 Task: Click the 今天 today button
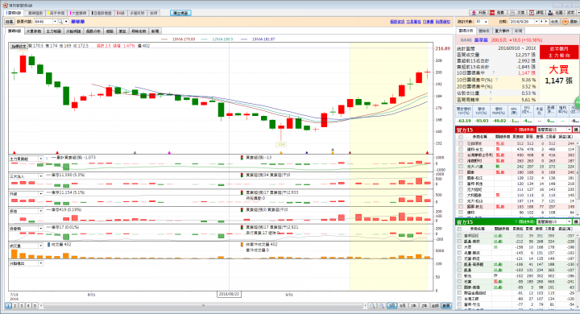point(554,22)
